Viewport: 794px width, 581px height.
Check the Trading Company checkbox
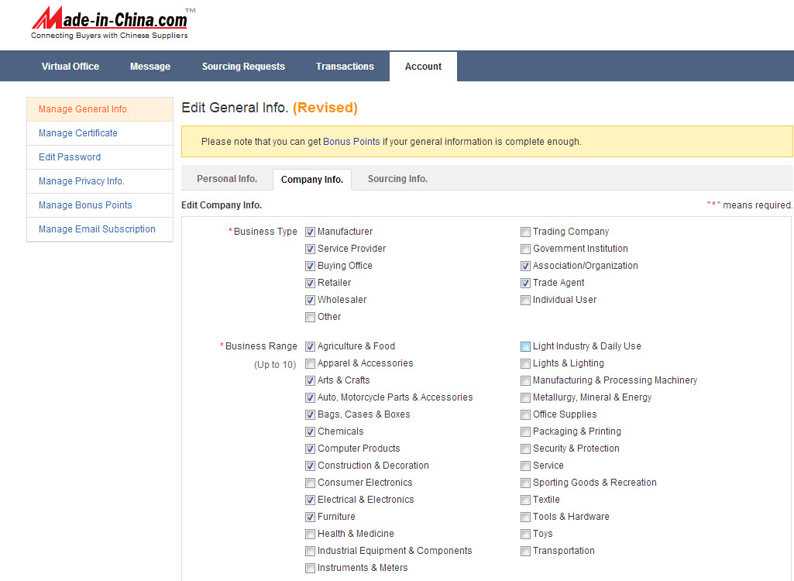point(526,232)
